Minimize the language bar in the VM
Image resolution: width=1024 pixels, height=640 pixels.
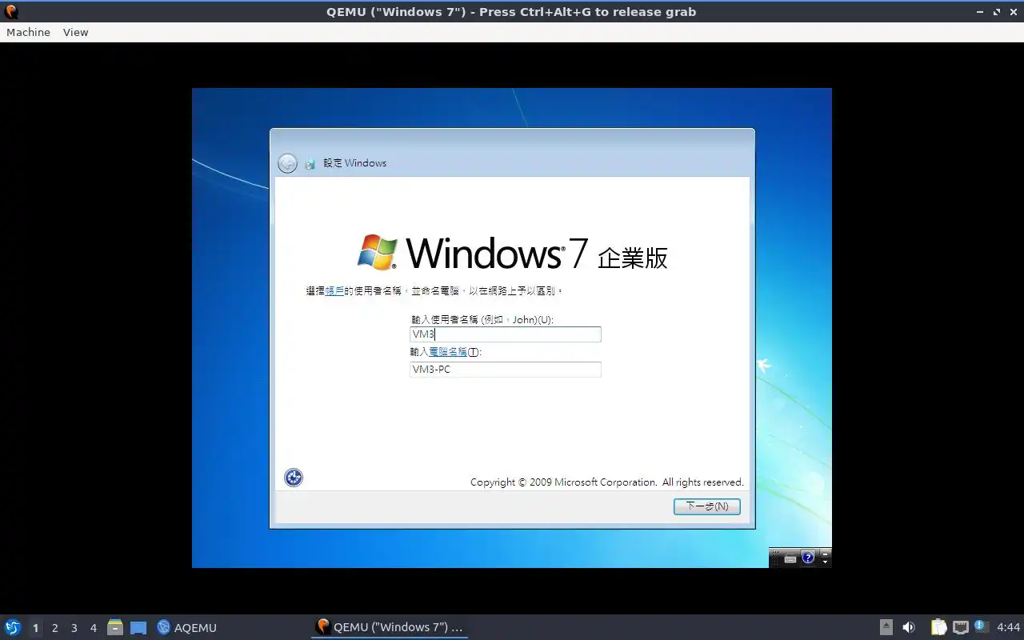[x=826, y=553]
